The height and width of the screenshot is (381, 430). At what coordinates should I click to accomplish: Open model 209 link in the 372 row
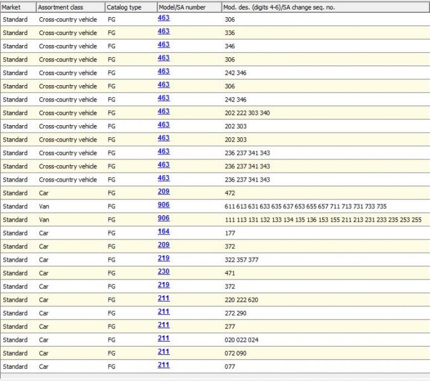pyautogui.click(x=164, y=245)
